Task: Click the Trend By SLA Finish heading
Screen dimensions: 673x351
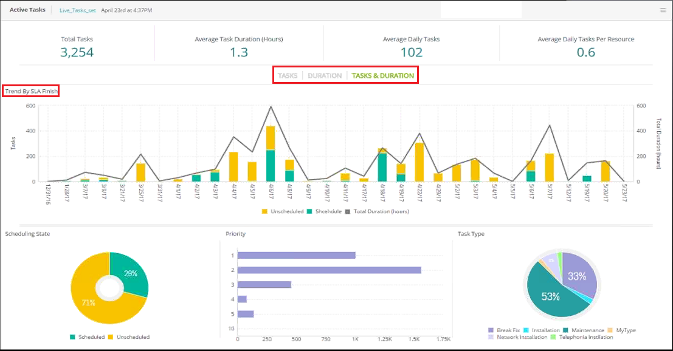Action: (32, 91)
